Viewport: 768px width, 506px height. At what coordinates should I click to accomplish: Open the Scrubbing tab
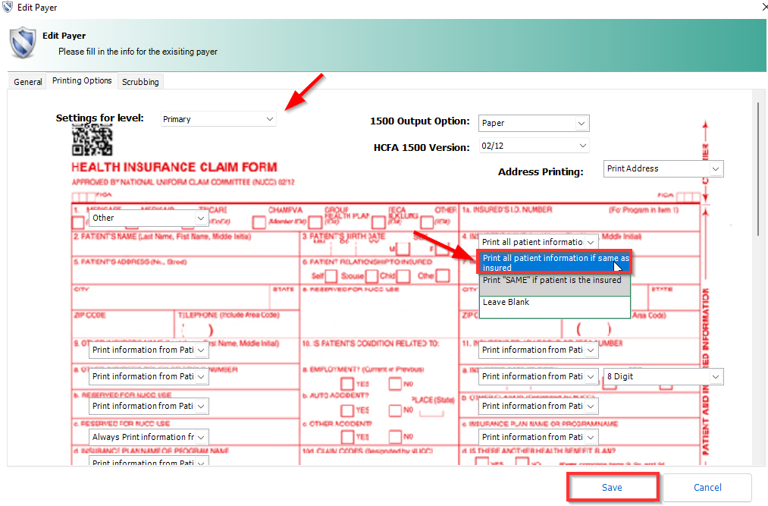[140, 82]
